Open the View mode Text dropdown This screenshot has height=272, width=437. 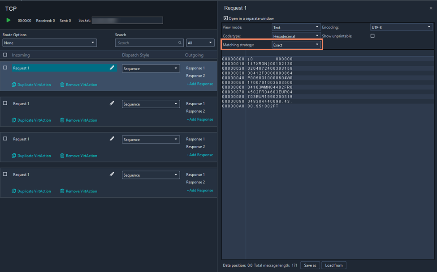click(x=296, y=27)
